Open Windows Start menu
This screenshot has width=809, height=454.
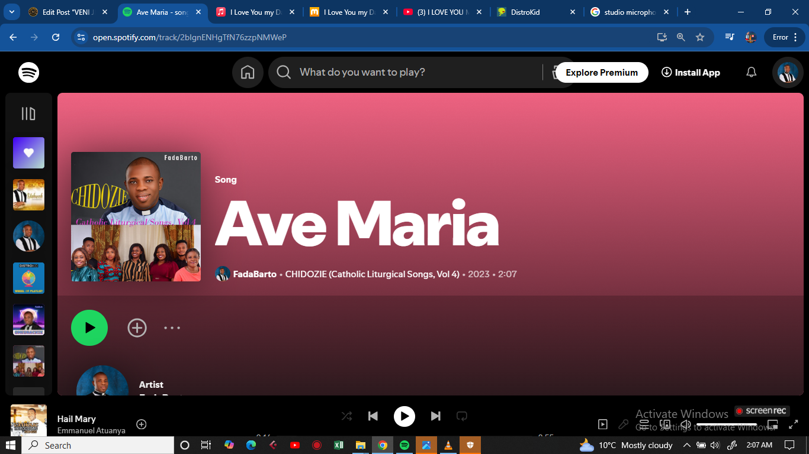point(11,445)
